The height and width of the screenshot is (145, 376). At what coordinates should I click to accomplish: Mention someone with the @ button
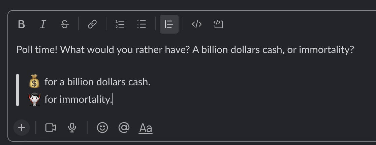124,128
